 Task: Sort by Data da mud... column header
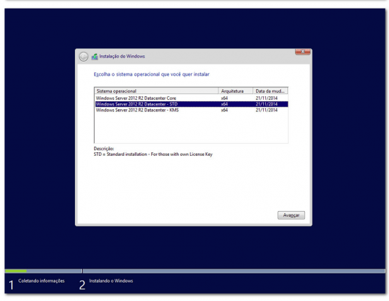click(270, 91)
